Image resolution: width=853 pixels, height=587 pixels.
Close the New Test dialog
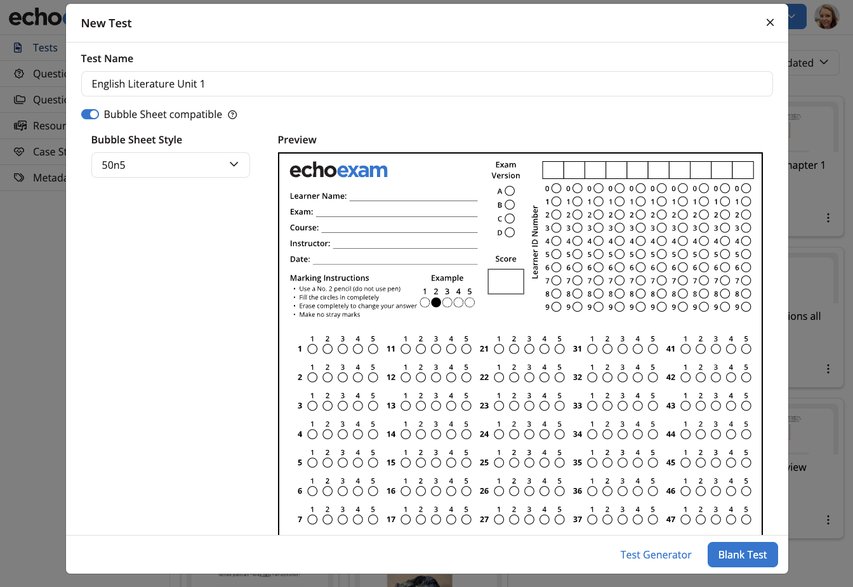[x=770, y=23]
